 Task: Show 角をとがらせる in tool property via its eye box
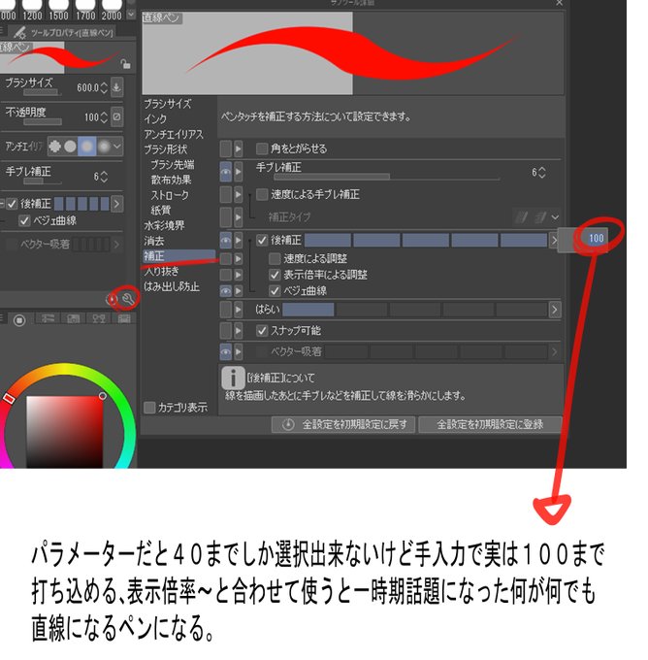pyautogui.click(x=226, y=148)
